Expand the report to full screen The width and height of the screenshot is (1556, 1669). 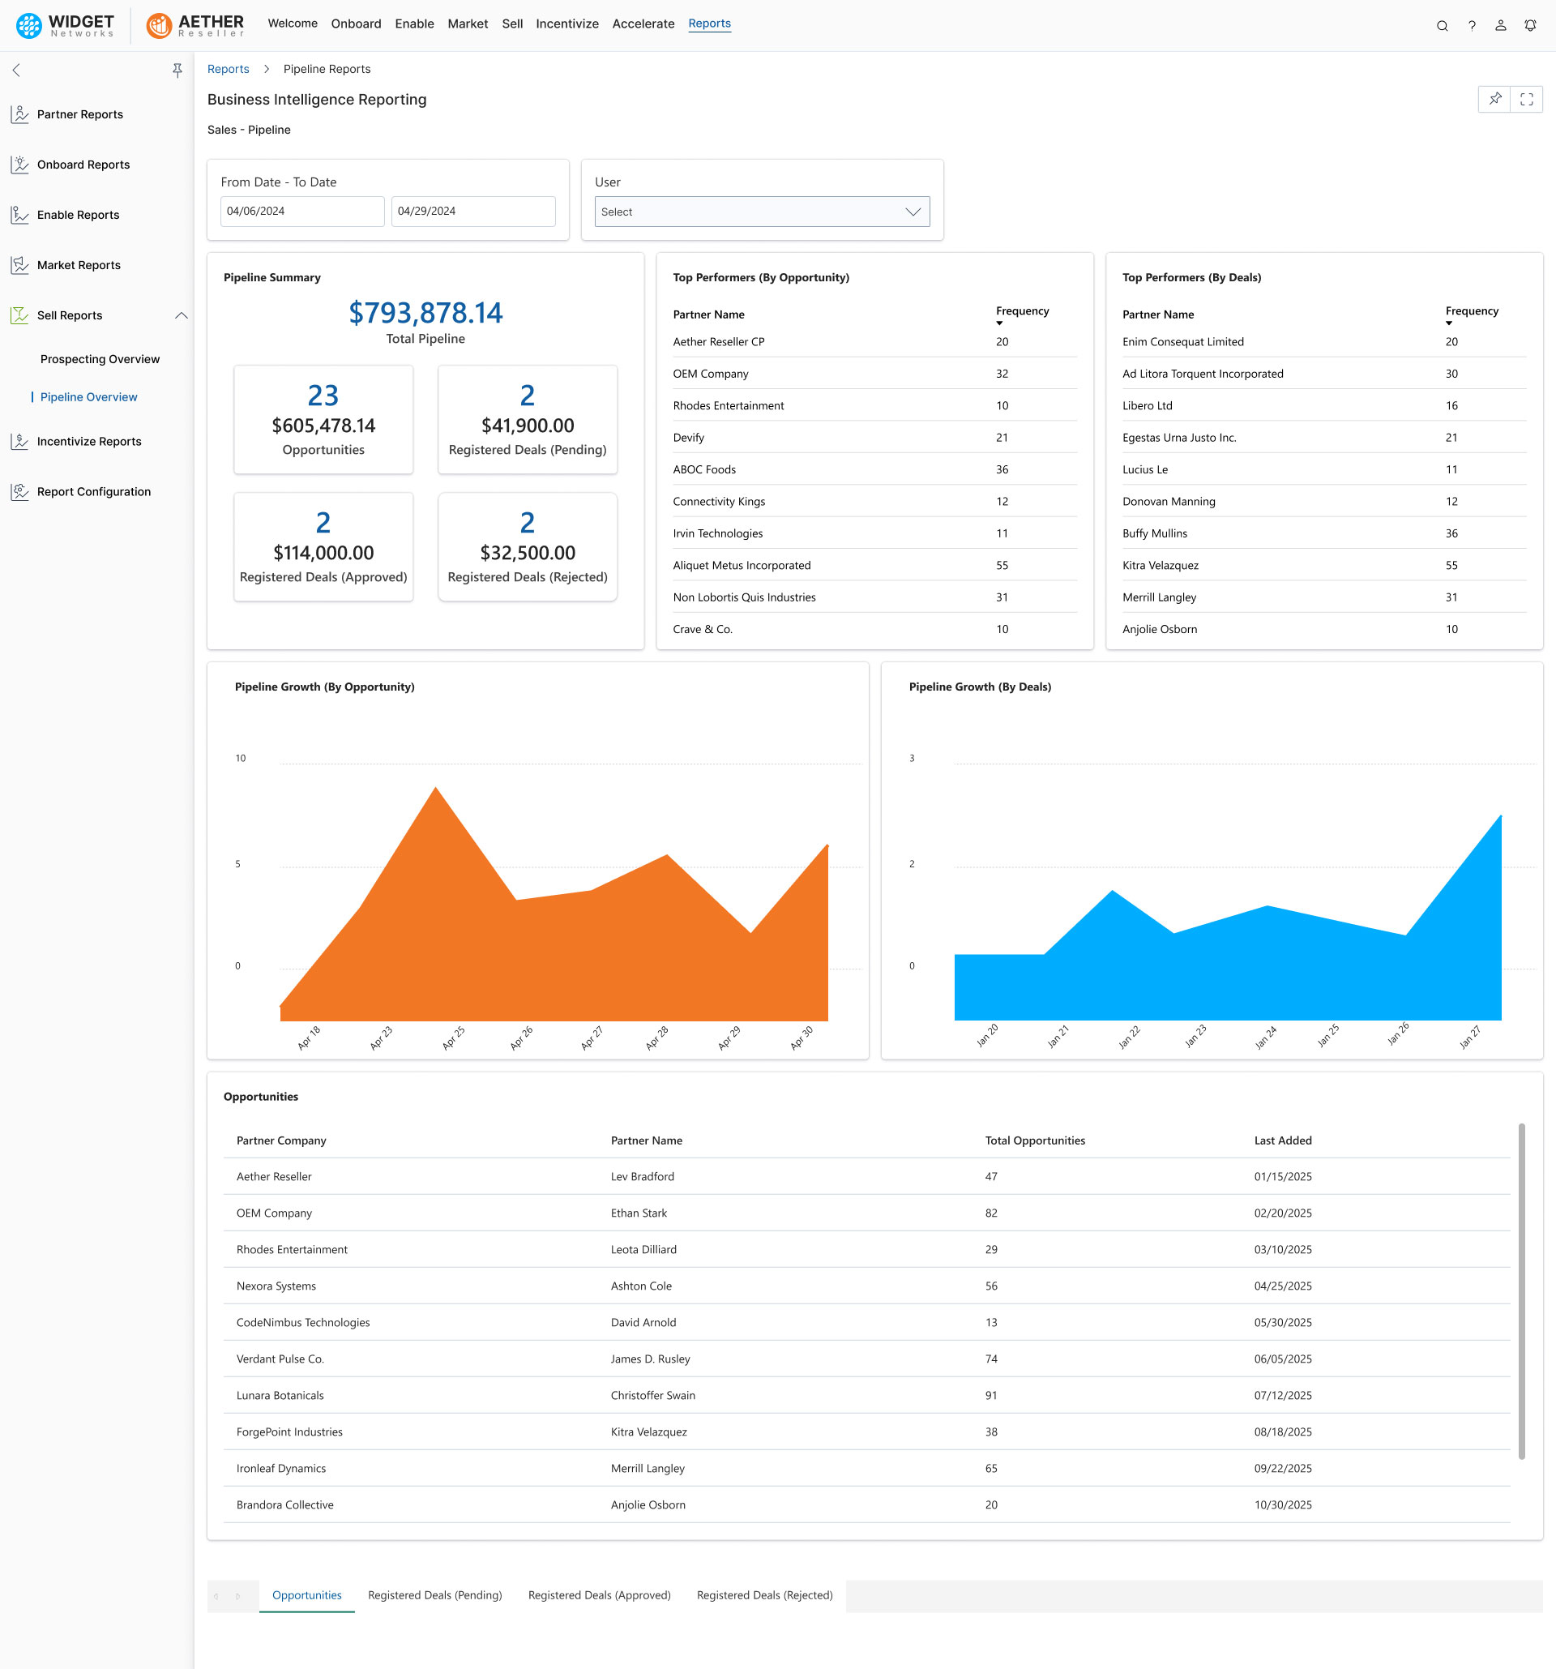click(x=1527, y=98)
